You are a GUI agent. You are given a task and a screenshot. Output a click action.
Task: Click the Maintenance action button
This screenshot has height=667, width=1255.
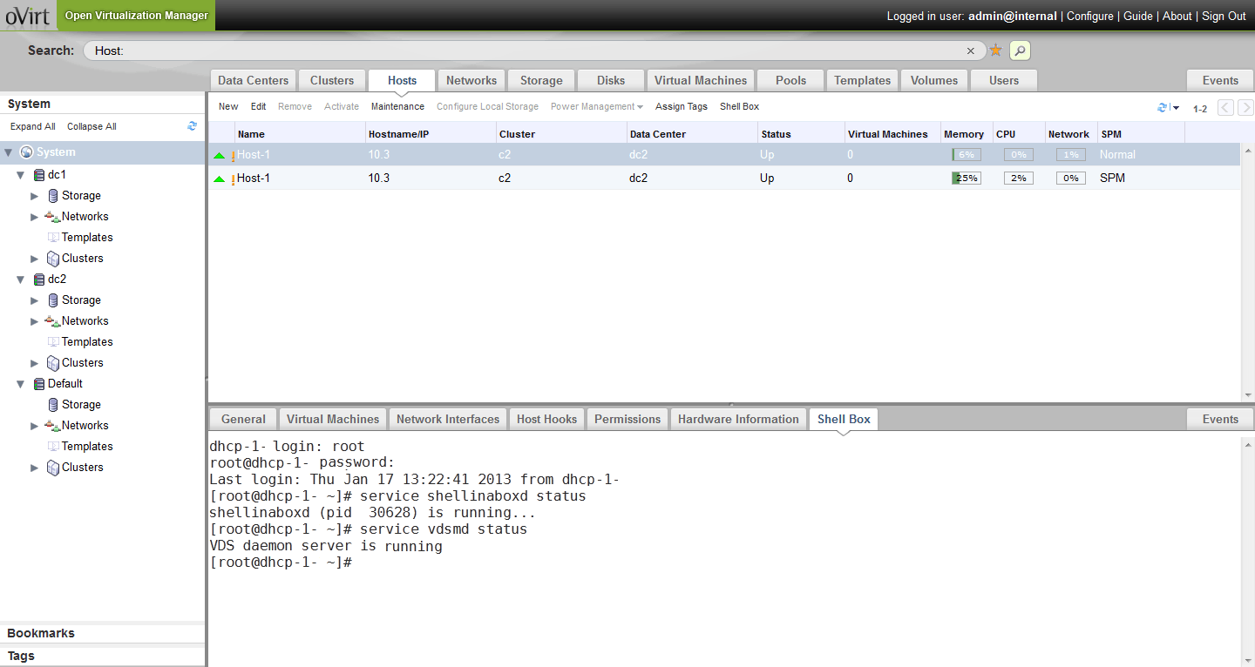[397, 106]
